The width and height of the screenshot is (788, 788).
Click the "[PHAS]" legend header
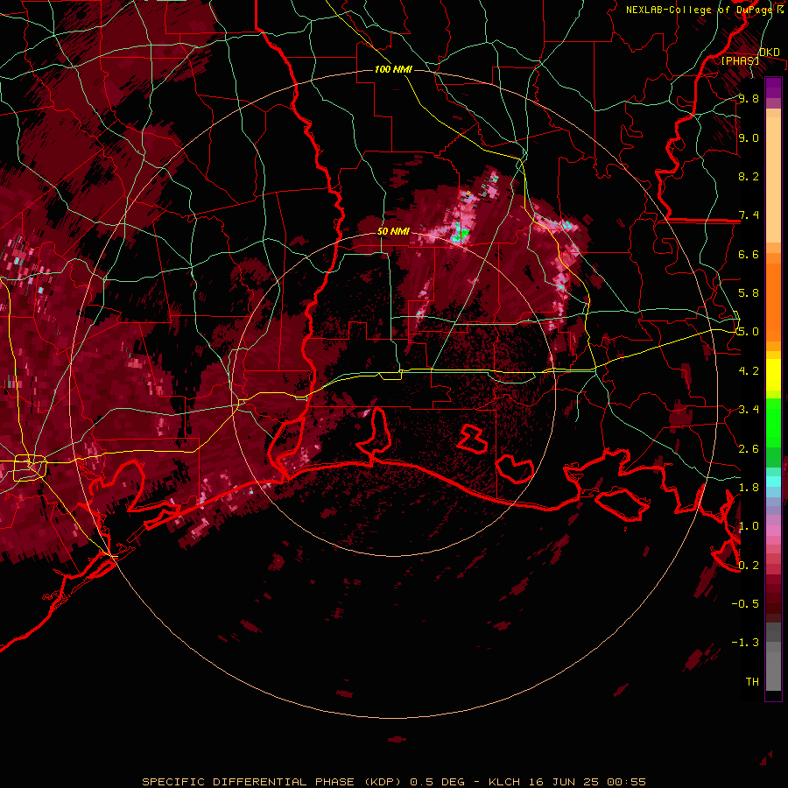740,61
